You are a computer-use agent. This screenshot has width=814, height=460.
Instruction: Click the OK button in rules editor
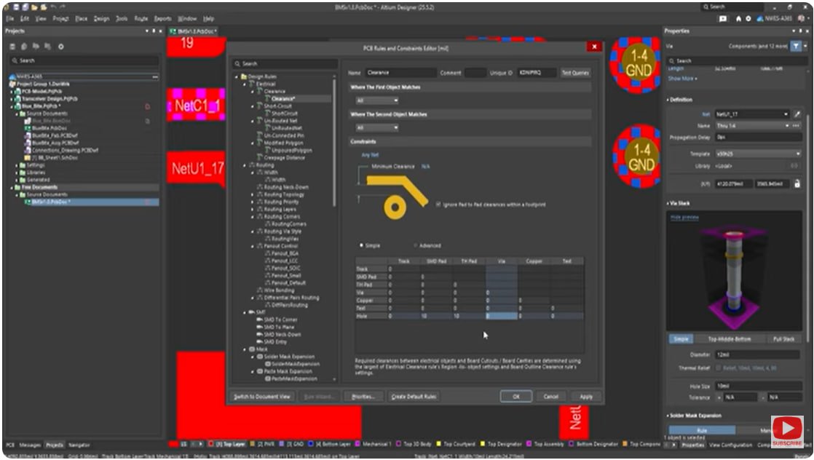coord(516,397)
